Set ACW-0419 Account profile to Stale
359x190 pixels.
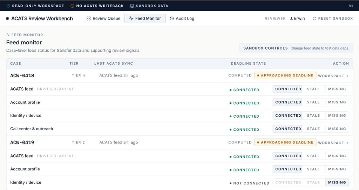[x=313, y=169]
